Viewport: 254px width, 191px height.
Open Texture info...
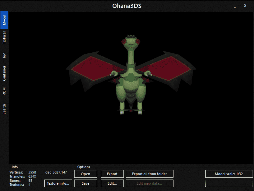click(58, 183)
